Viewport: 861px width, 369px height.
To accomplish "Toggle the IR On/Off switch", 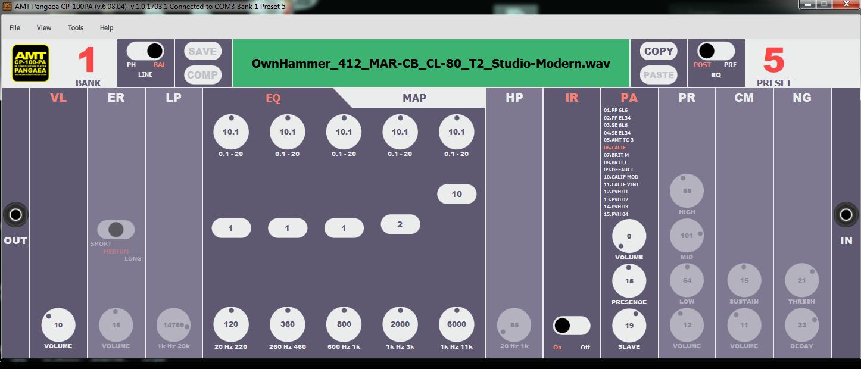I will 571,326.
